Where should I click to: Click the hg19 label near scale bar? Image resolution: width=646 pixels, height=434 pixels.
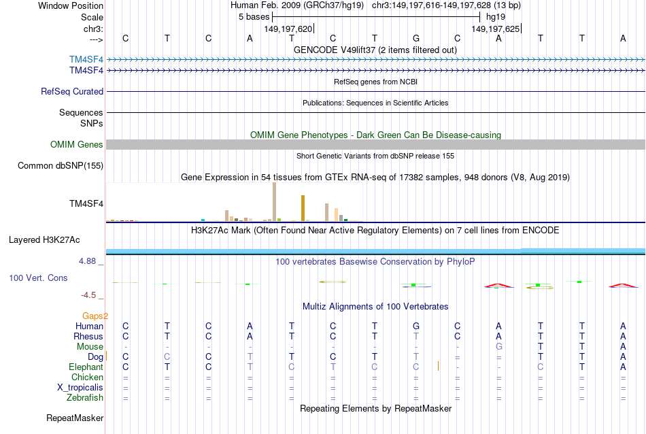click(496, 17)
